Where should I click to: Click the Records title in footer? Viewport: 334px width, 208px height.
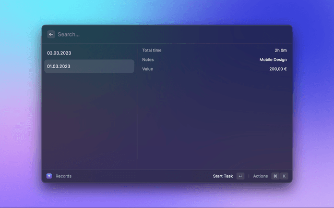click(64, 176)
